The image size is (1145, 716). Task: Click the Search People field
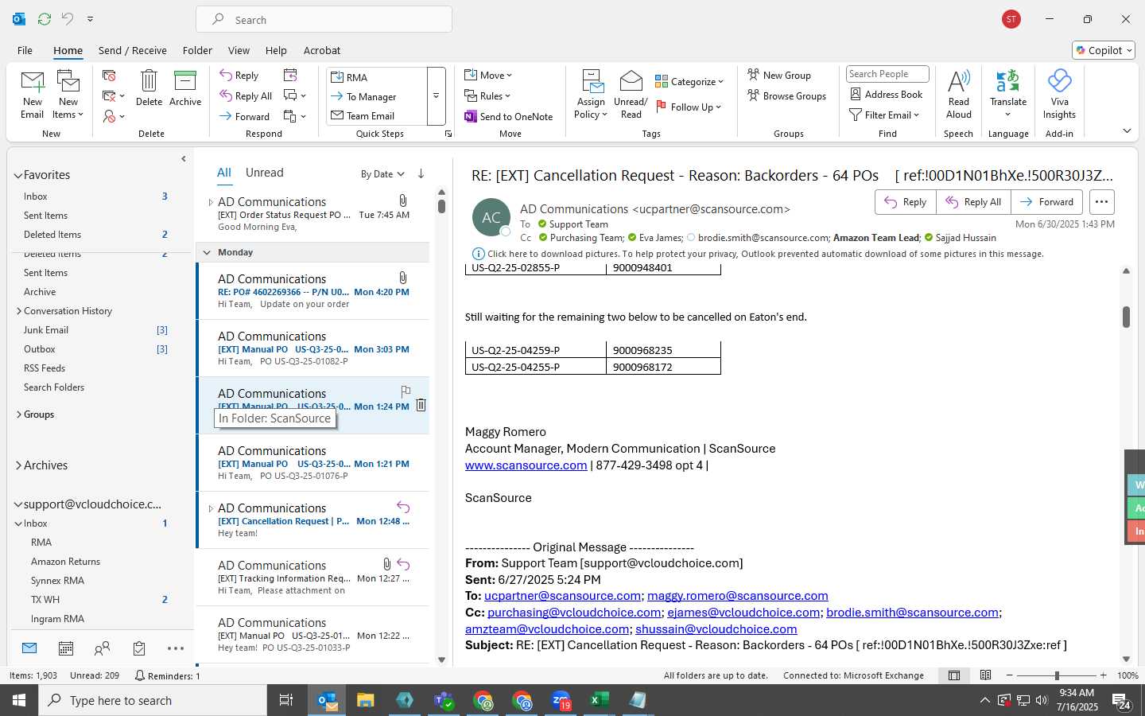[887, 74]
